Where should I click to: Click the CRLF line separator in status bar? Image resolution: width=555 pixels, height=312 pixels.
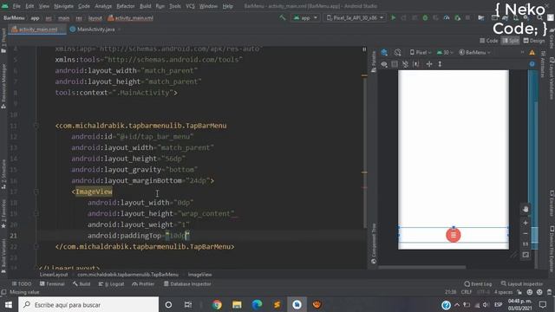point(467,292)
